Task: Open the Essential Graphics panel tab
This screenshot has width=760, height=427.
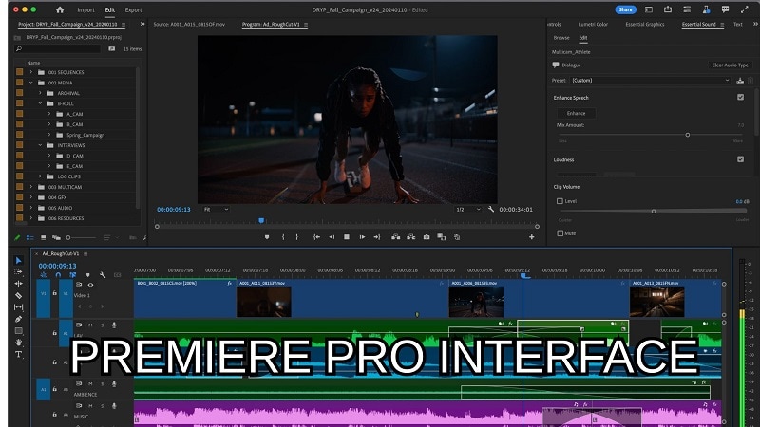Action: (645, 25)
